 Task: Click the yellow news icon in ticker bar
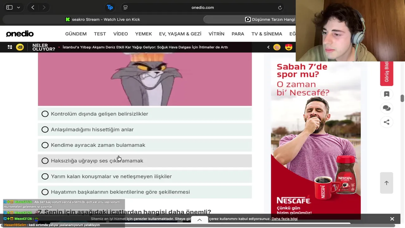point(20,47)
